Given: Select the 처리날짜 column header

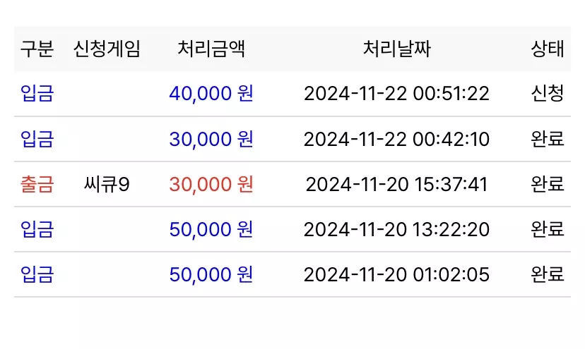Looking at the screenshot, I should (396, 49).
